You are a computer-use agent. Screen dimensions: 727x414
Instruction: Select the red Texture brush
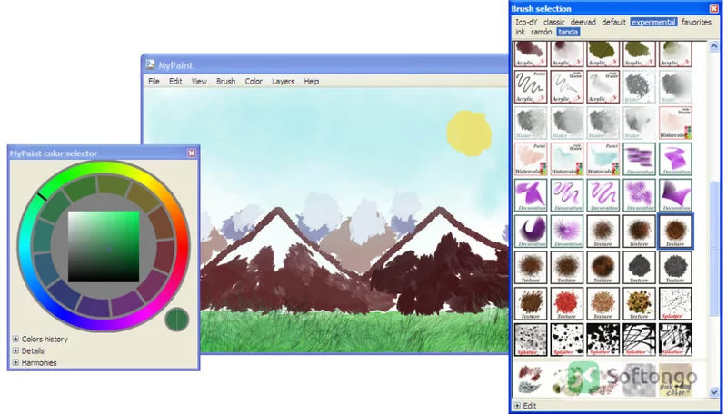coord(566,303)
